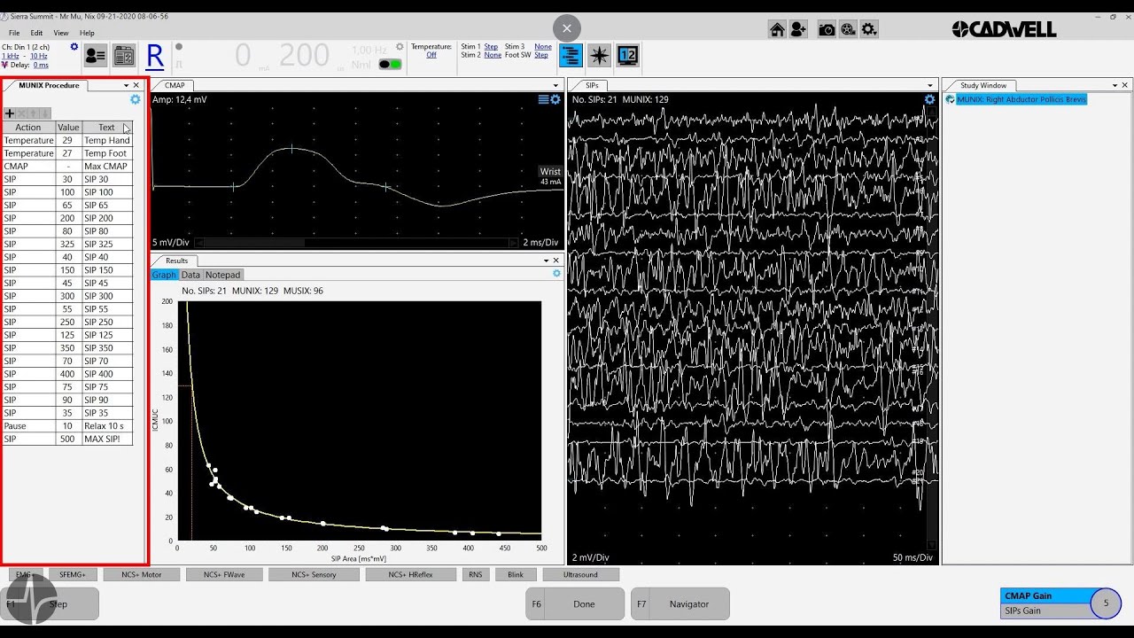The width and height of the screenshot is (1134, 638).
Task: Select the CMAP Gain option
Action: pos(1047,596)
